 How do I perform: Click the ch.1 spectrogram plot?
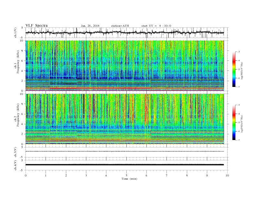click(124, 66)
